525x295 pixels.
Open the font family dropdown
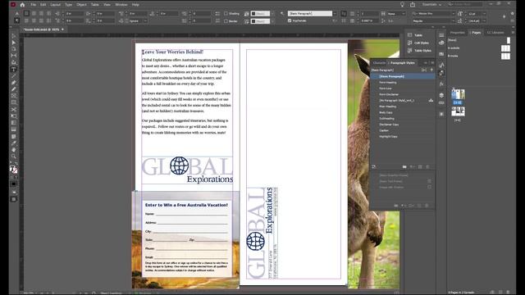454,13
